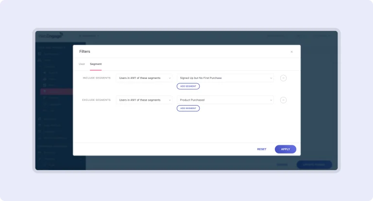The width and height of the screenshot is (373, 201).
Task: Close the Filters dialog
Action: point(291,52)
